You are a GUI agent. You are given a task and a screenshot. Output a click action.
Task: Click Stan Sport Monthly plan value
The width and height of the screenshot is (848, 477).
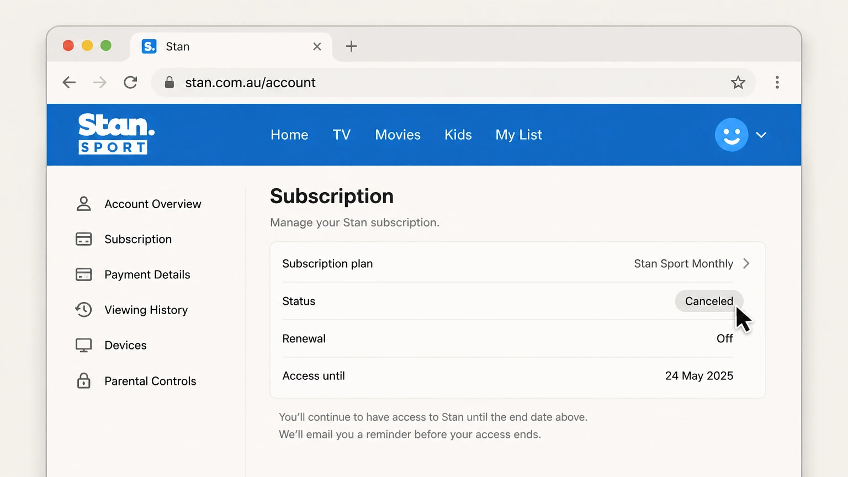tap(683, 263)
